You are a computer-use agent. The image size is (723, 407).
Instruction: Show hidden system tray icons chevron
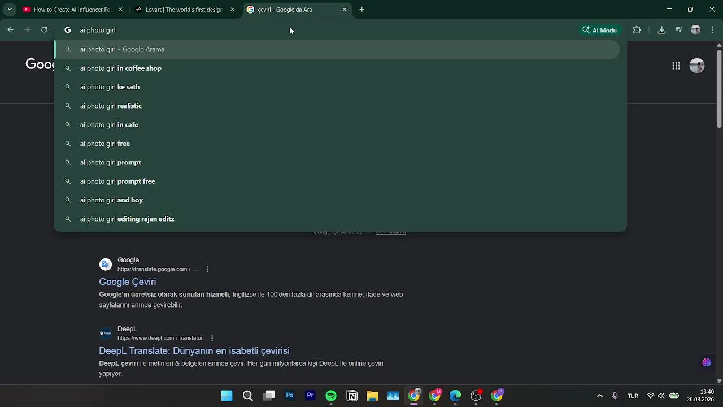(x=600, y=396)
